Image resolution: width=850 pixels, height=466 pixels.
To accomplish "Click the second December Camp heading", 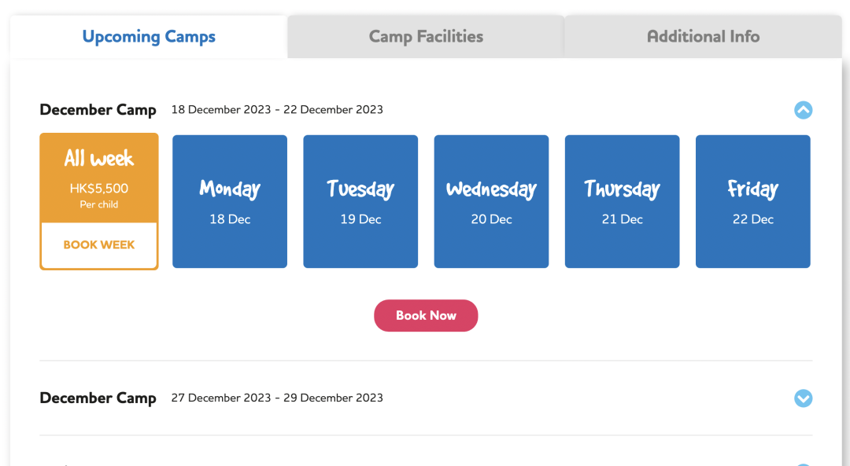I will [98, 398].
